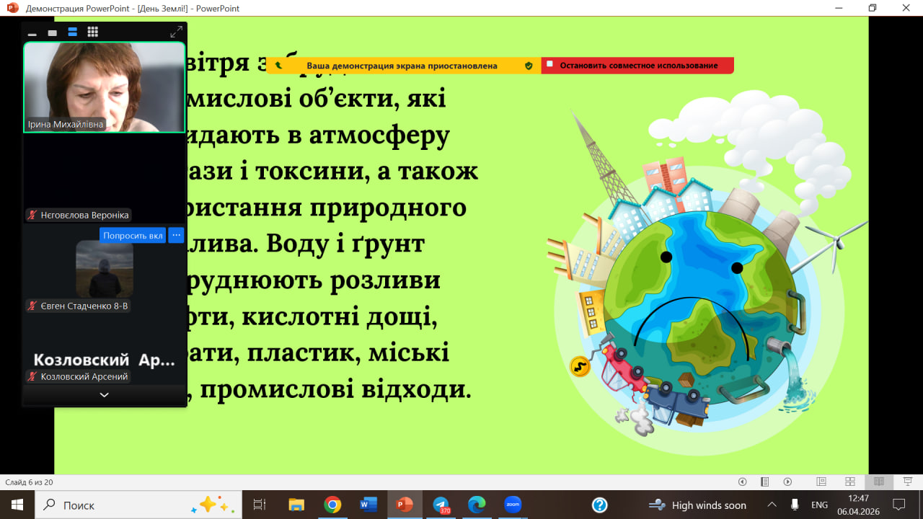Expand Zoom video panel to full screen
Image resolution: width=923 pixels, height=519 pixels.
(x=176, y=32)
